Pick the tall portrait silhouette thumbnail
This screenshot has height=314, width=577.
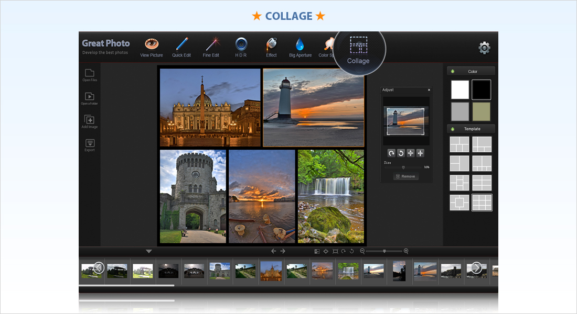pyautogui.click(x=399, y=271)
